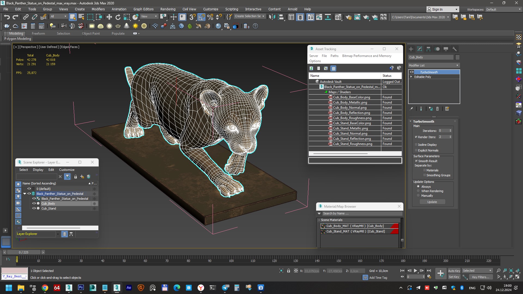This screenshot has width=523, height=294.
Task: Select the Rotate tool in main toolbar
Action: (118, 17)
